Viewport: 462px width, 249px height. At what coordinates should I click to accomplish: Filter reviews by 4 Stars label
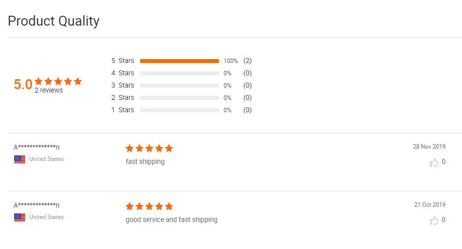click(123, 73)
